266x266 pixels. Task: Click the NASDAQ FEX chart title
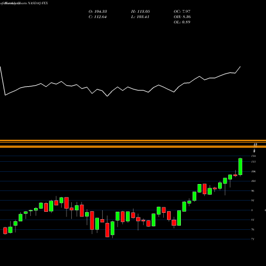(x=38, y=3)
